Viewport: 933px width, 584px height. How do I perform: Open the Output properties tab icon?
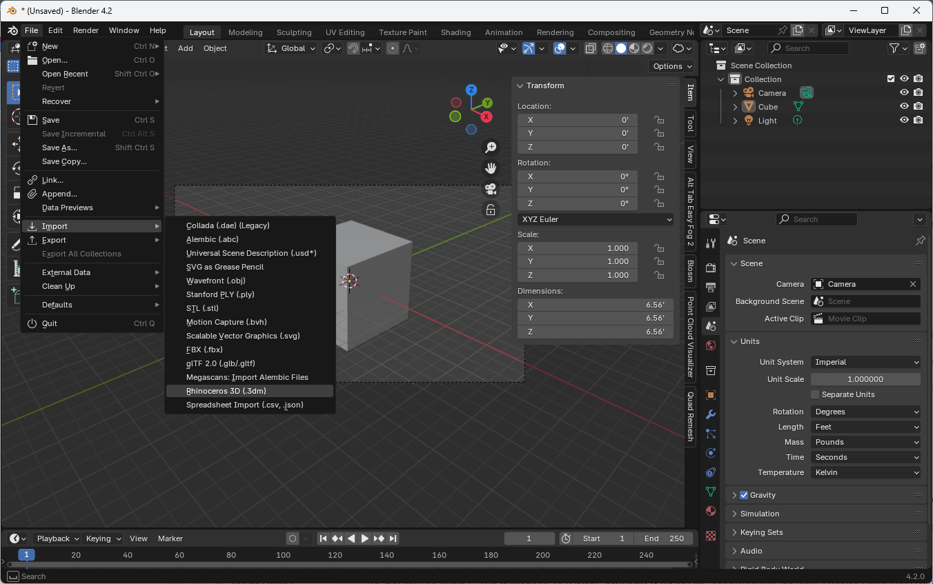(711, 287)
